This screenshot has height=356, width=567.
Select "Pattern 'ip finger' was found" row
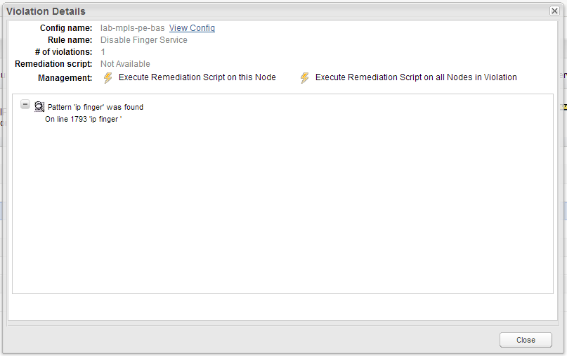tap(96, 107)
